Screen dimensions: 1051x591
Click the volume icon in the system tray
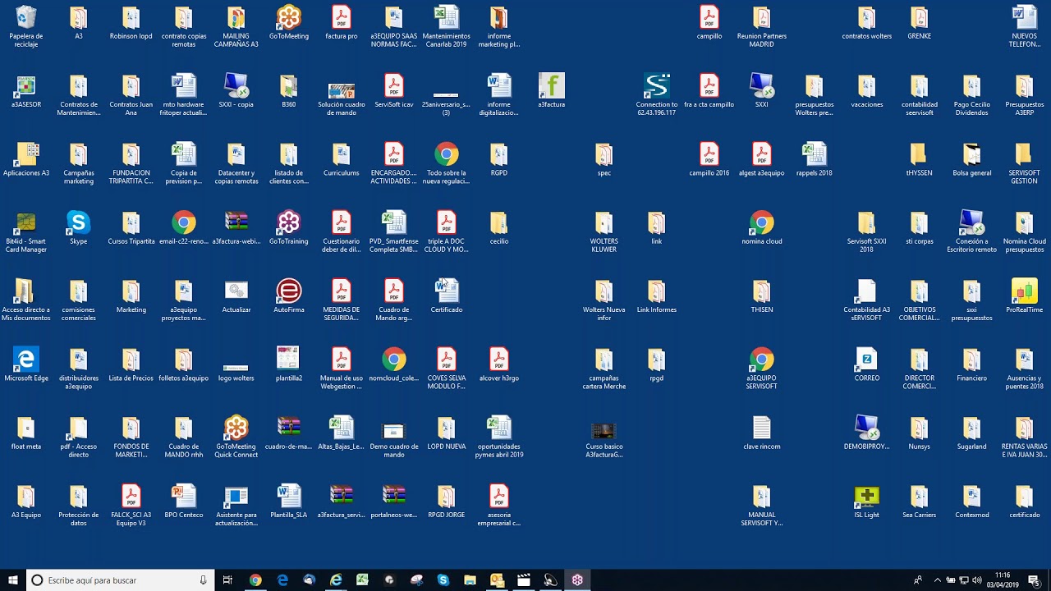(x=976, y=580)
